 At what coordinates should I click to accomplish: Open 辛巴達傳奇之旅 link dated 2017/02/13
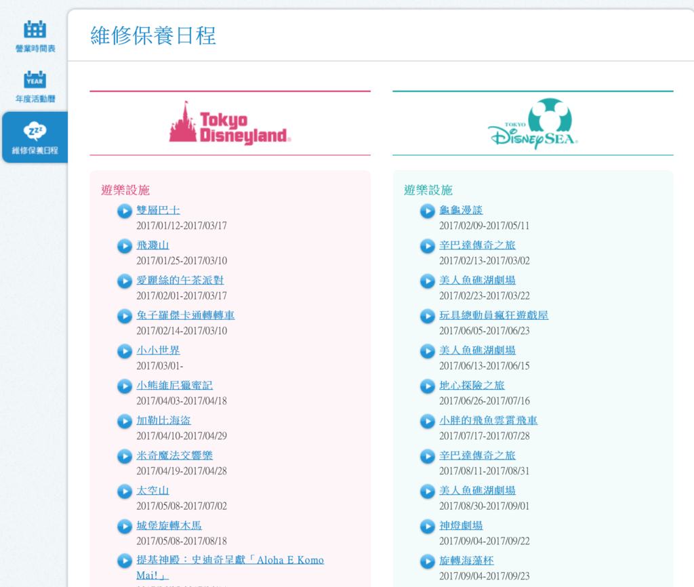(x=477, y=245)
